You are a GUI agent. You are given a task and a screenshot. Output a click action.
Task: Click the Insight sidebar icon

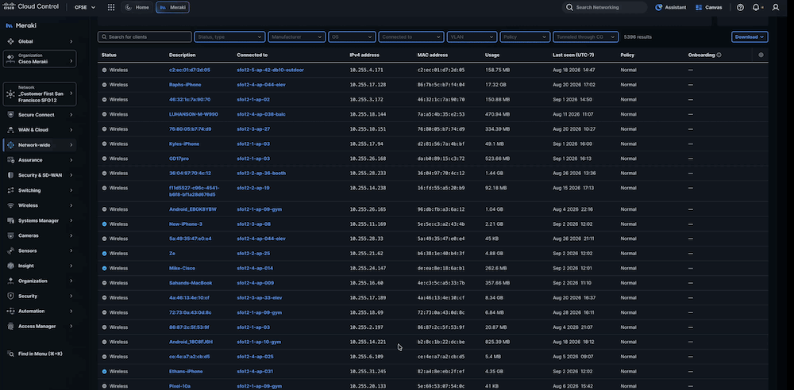point(10,266)
